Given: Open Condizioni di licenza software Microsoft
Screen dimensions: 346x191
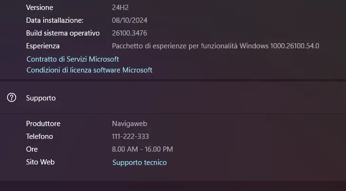Looking at the screenshot, I should [x=89, y=70].
